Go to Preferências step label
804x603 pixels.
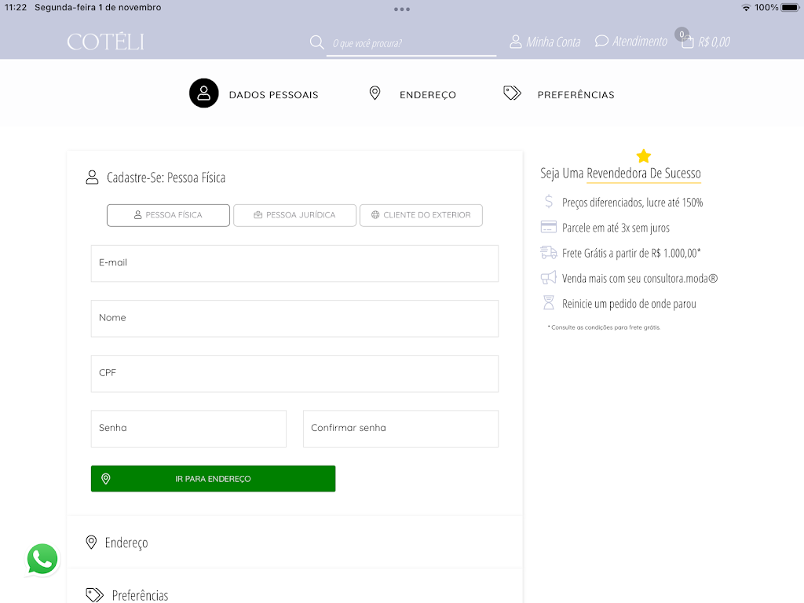pos(576,95)
